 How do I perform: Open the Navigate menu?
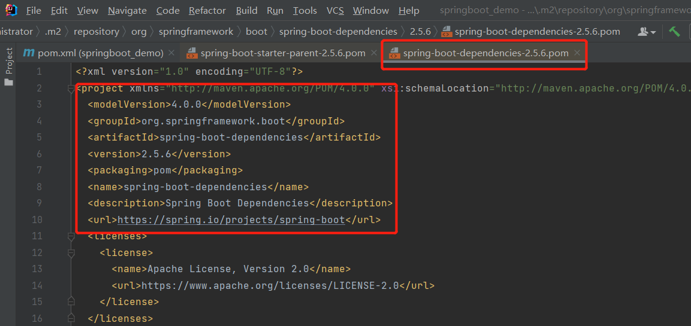pyautogui.click(x=128, y=11)
